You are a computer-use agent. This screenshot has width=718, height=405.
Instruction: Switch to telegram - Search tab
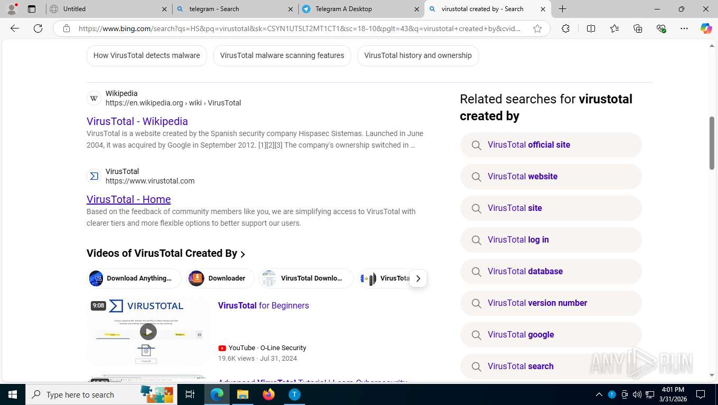[x=234, y=9]
